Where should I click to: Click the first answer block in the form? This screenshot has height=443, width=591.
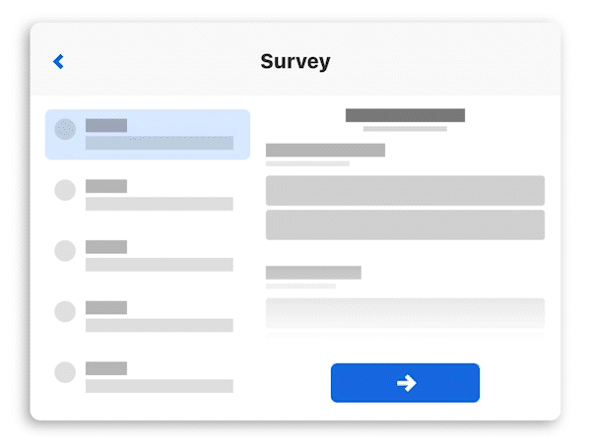(405, 190)
